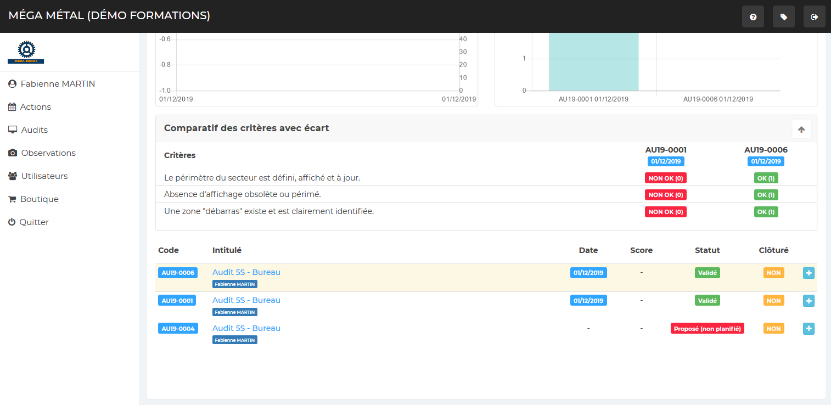
Task: Select Quitter in the sidebar
Action: click(x=34, y=222)
